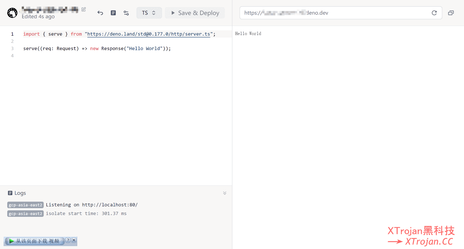Select the 'Listening on http://localhost:80/' log line

(92, 205)
